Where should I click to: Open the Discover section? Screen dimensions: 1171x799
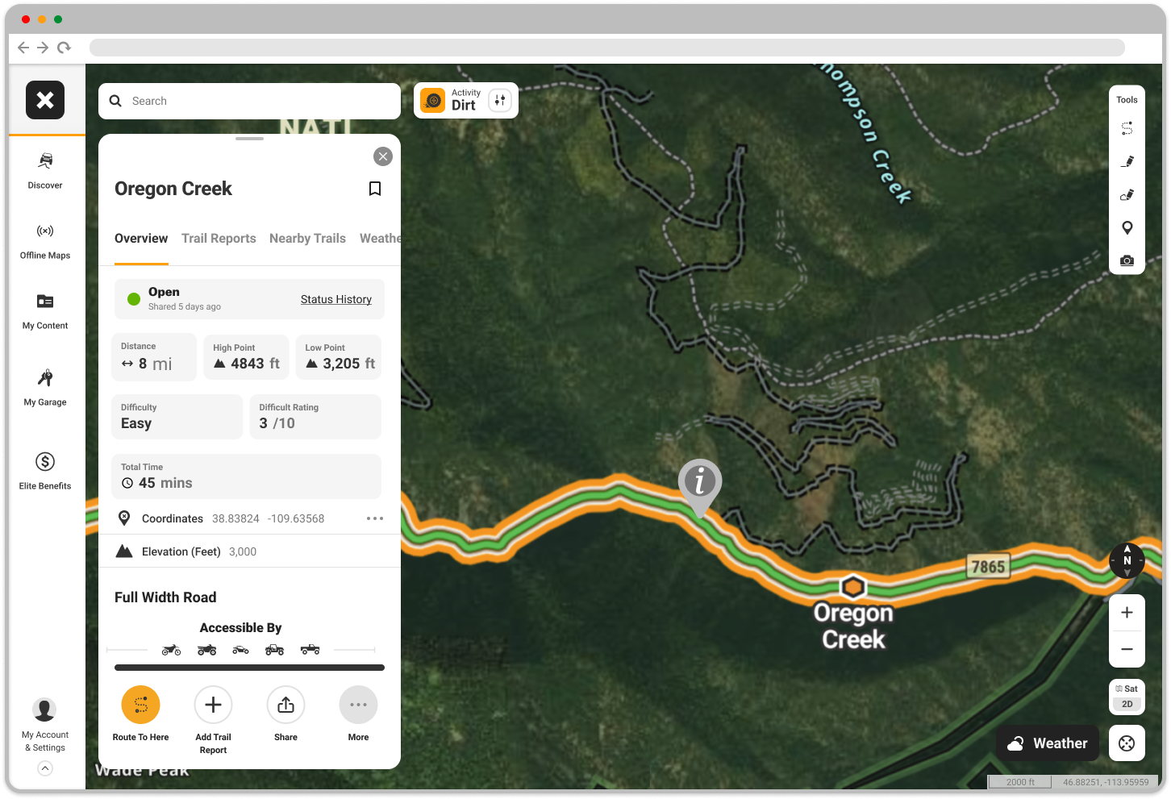pyautogui.click(x=45, y=171)
